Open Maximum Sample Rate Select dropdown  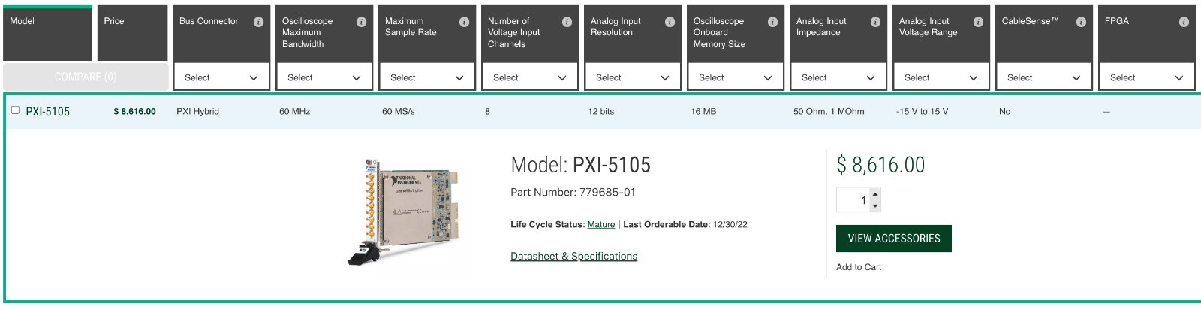426,77
